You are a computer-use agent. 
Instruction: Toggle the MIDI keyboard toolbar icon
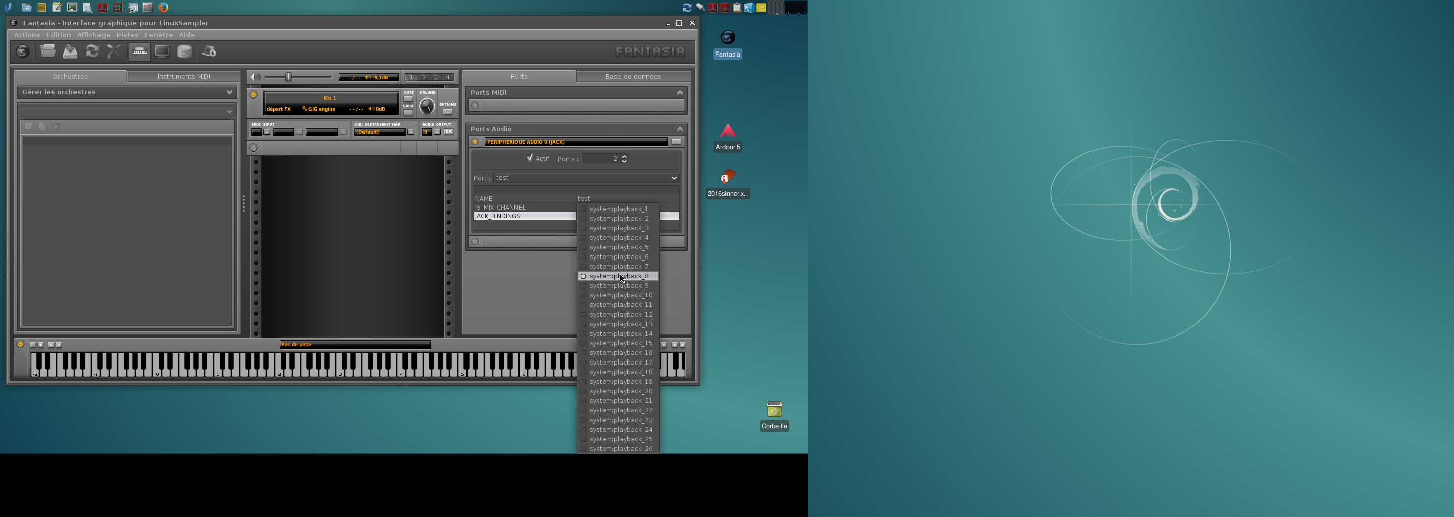pos(139,51)
